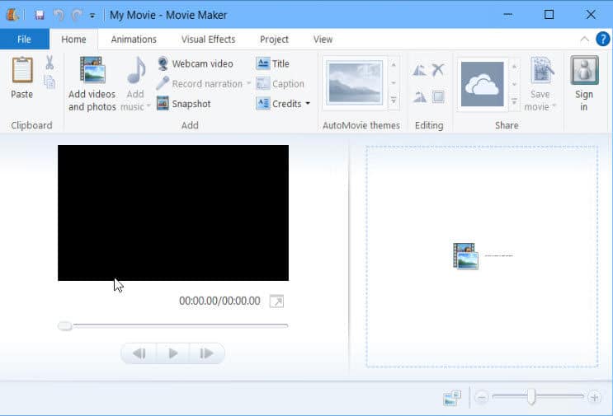Click the Add music note icon
The width and height of the screenshot is (613, 416).
pos(136,71)
